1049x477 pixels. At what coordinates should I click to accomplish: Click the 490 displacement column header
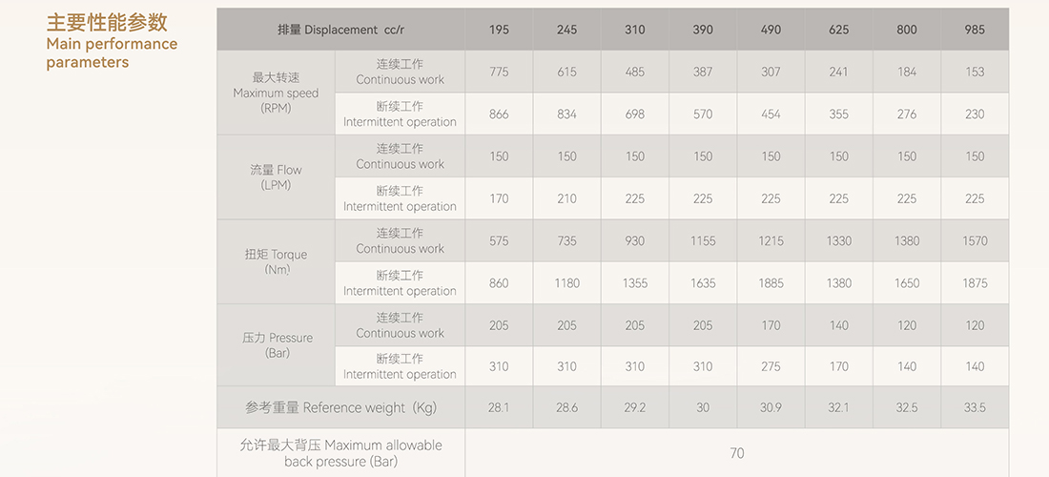click(x=771, y=30)
